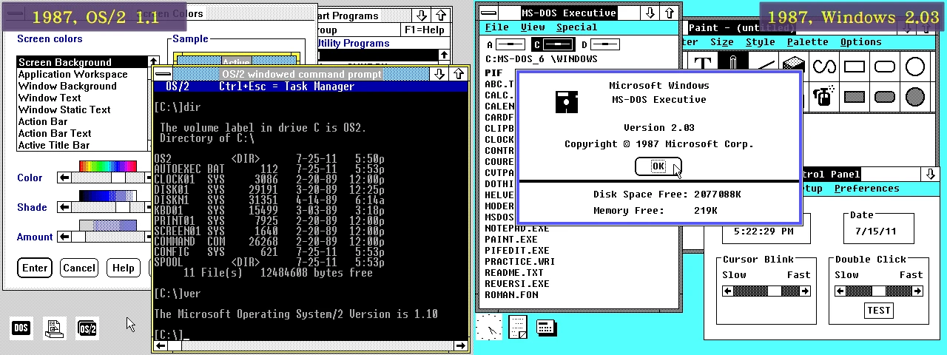Click the Cursor Blink rate slider track
This screenshot has width=947, height=355.
[x=766, y=291]
